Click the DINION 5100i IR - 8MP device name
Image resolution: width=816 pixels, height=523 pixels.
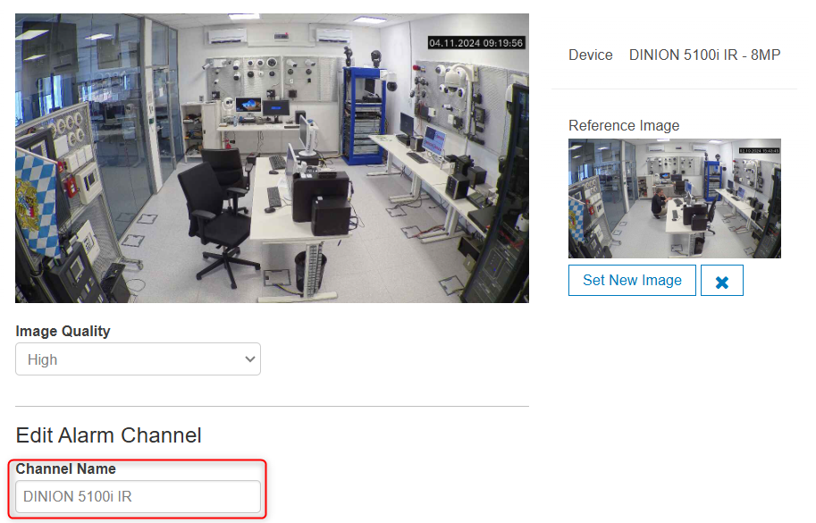704,55
